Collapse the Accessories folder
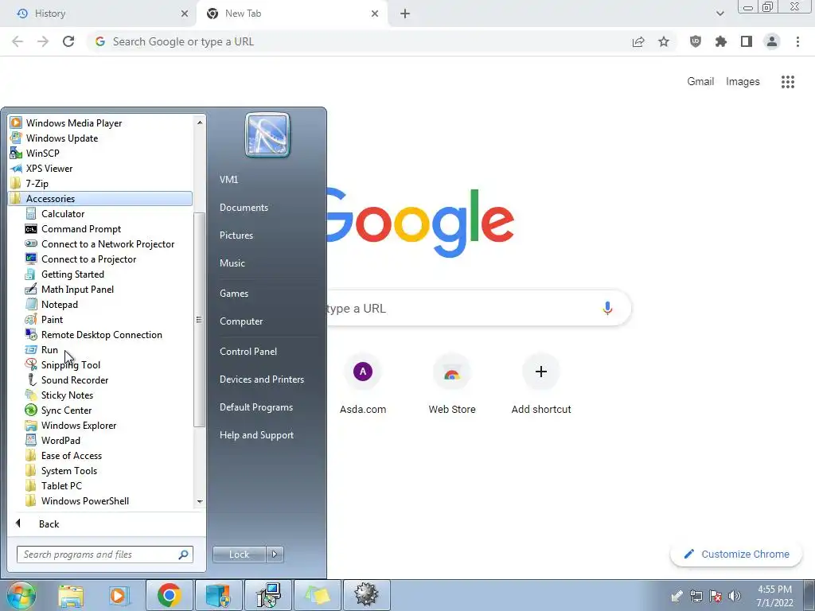 point(50,198)
